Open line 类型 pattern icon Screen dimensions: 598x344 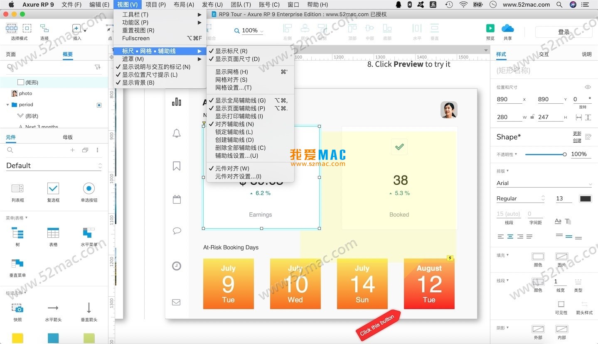tap(578, 281)
